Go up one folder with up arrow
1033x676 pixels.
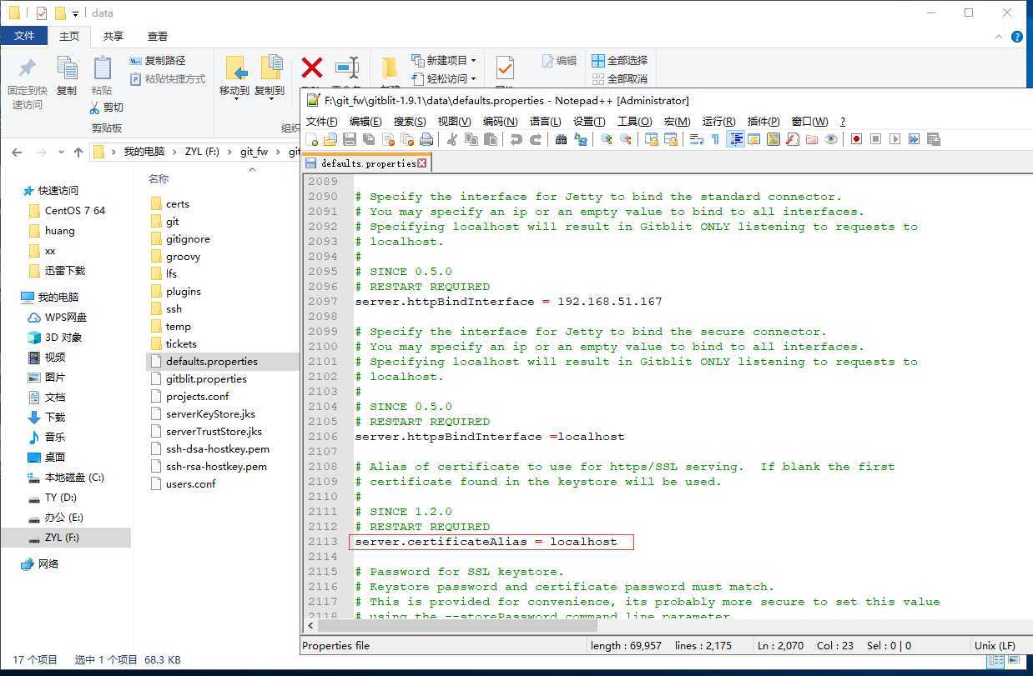point(78,153)
